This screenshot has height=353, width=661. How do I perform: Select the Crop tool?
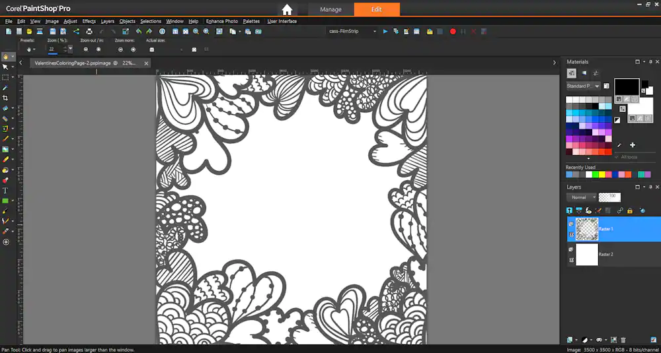[x=5, y=98]
